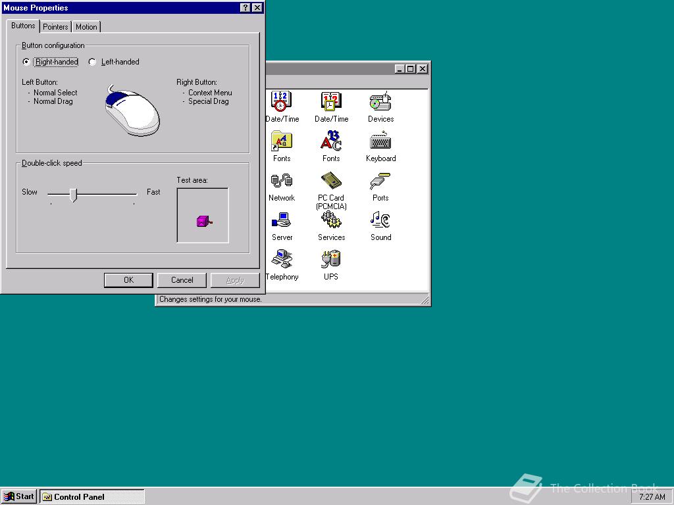Click the Control Panel window resize grip
The width and height of the screenshot is (674, 505).
[x=425, y=301]
